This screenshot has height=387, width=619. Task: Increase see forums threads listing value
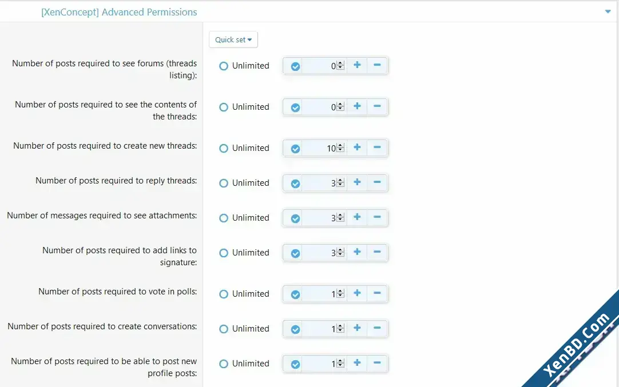(x=357, y=66)
